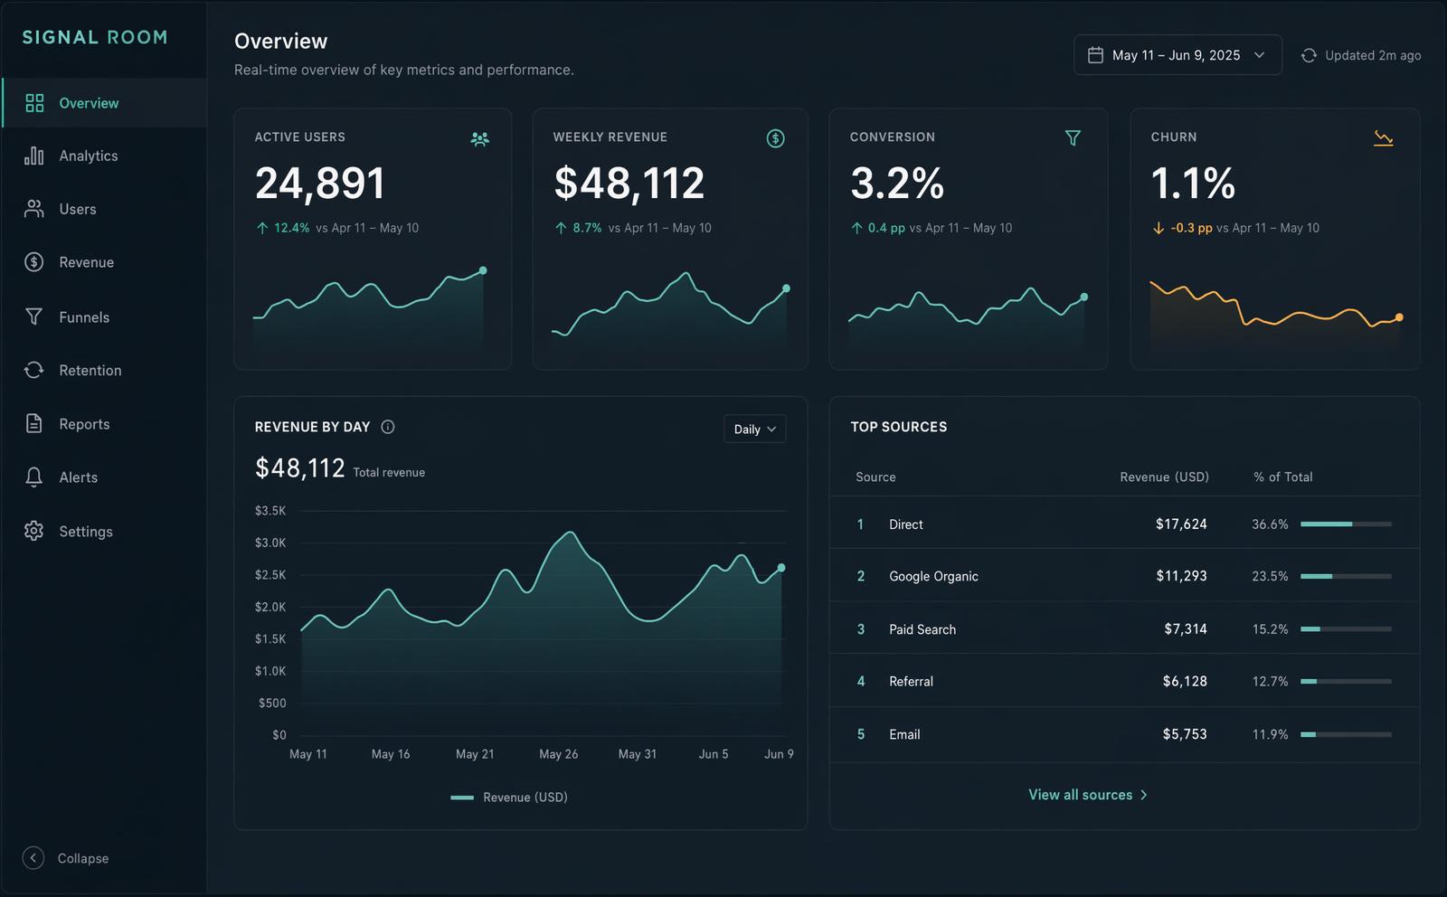Click the Direct source percentage bar
The image size is (1447, 897).
(x=1345, y=524)
